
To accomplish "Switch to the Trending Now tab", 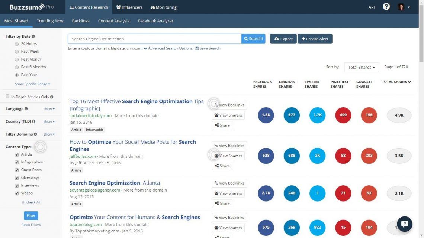I will (x=49, y=21).
